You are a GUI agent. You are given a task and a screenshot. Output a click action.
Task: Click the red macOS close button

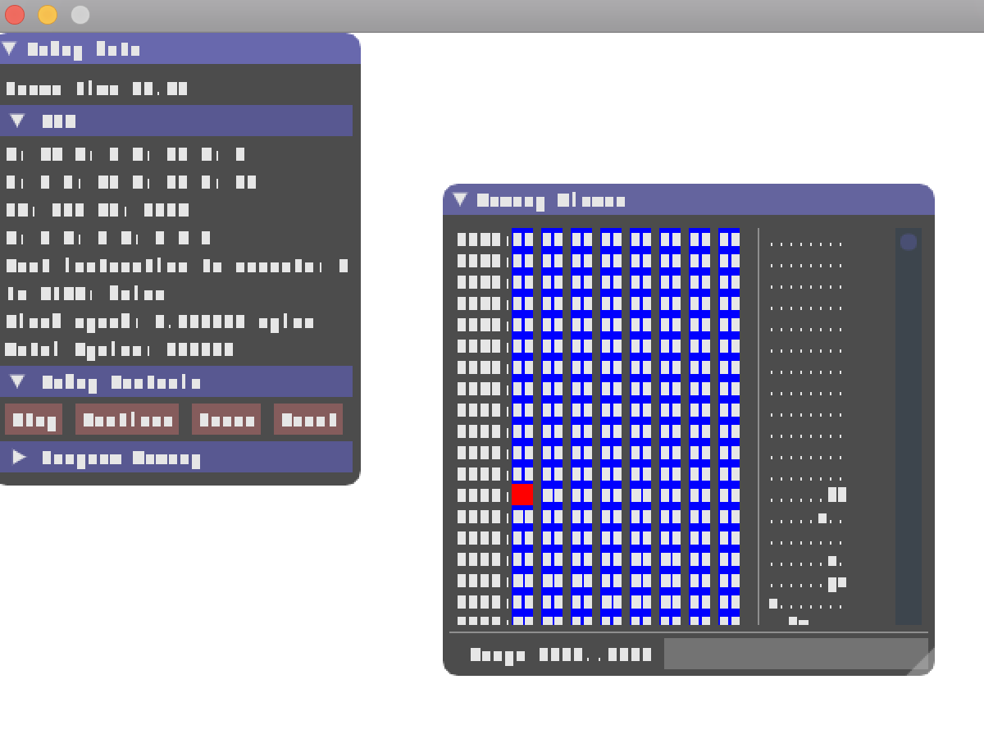tap(15, 15)
